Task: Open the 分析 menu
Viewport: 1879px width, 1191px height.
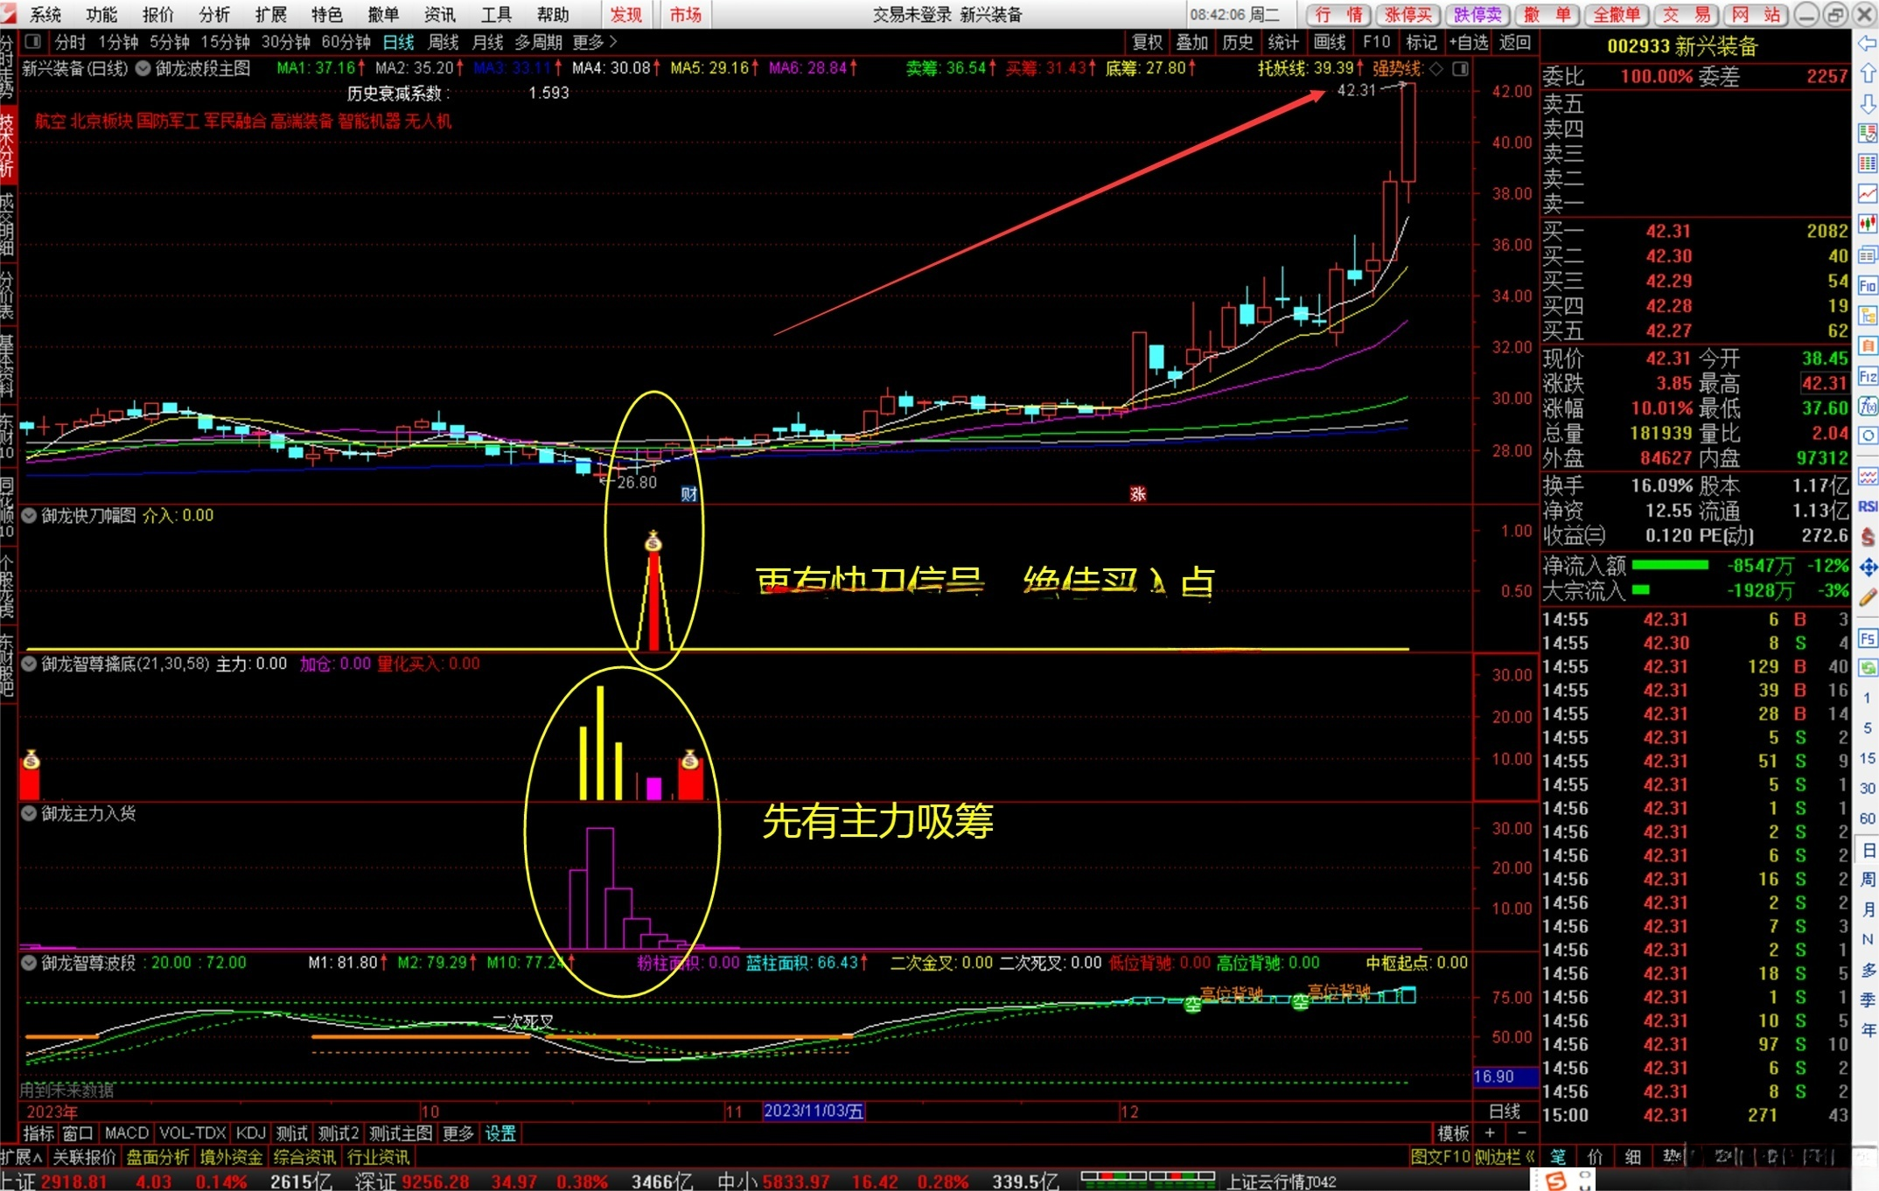Action: coord(213,14)
